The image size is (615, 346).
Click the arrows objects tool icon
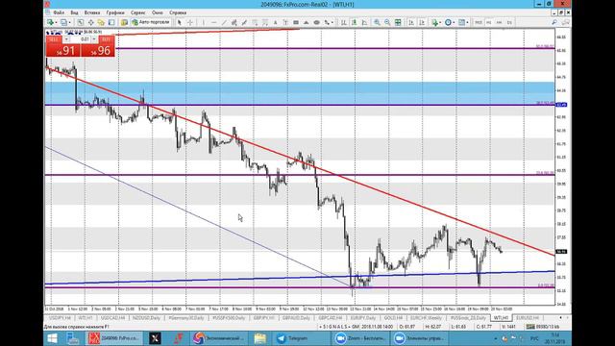coord(327,22)
